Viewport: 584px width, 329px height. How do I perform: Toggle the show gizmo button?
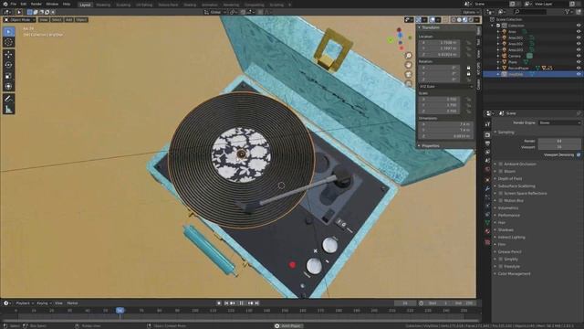[419, 20]
